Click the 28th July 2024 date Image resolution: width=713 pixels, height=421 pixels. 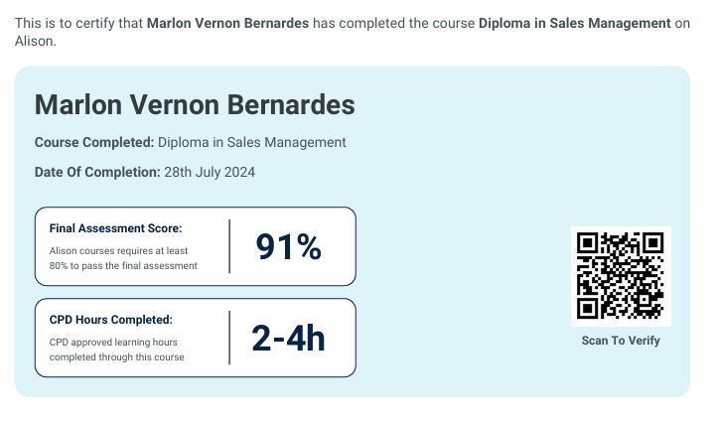click(210, 172)
